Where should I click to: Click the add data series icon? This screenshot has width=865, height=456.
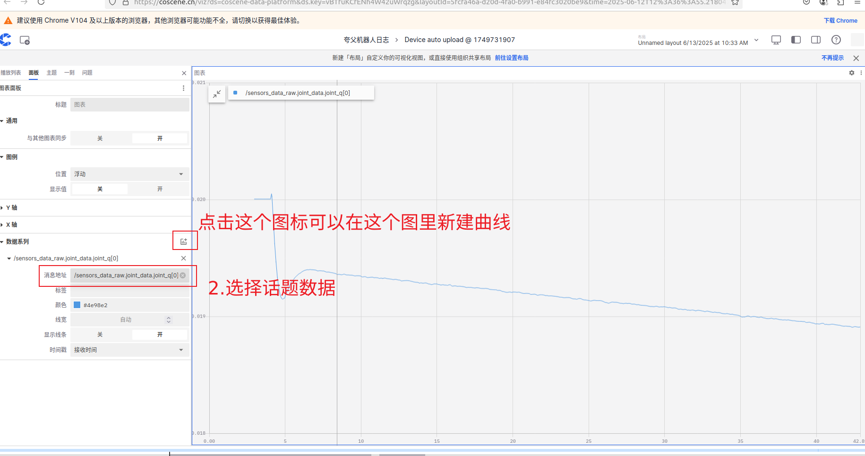(184, 241)
